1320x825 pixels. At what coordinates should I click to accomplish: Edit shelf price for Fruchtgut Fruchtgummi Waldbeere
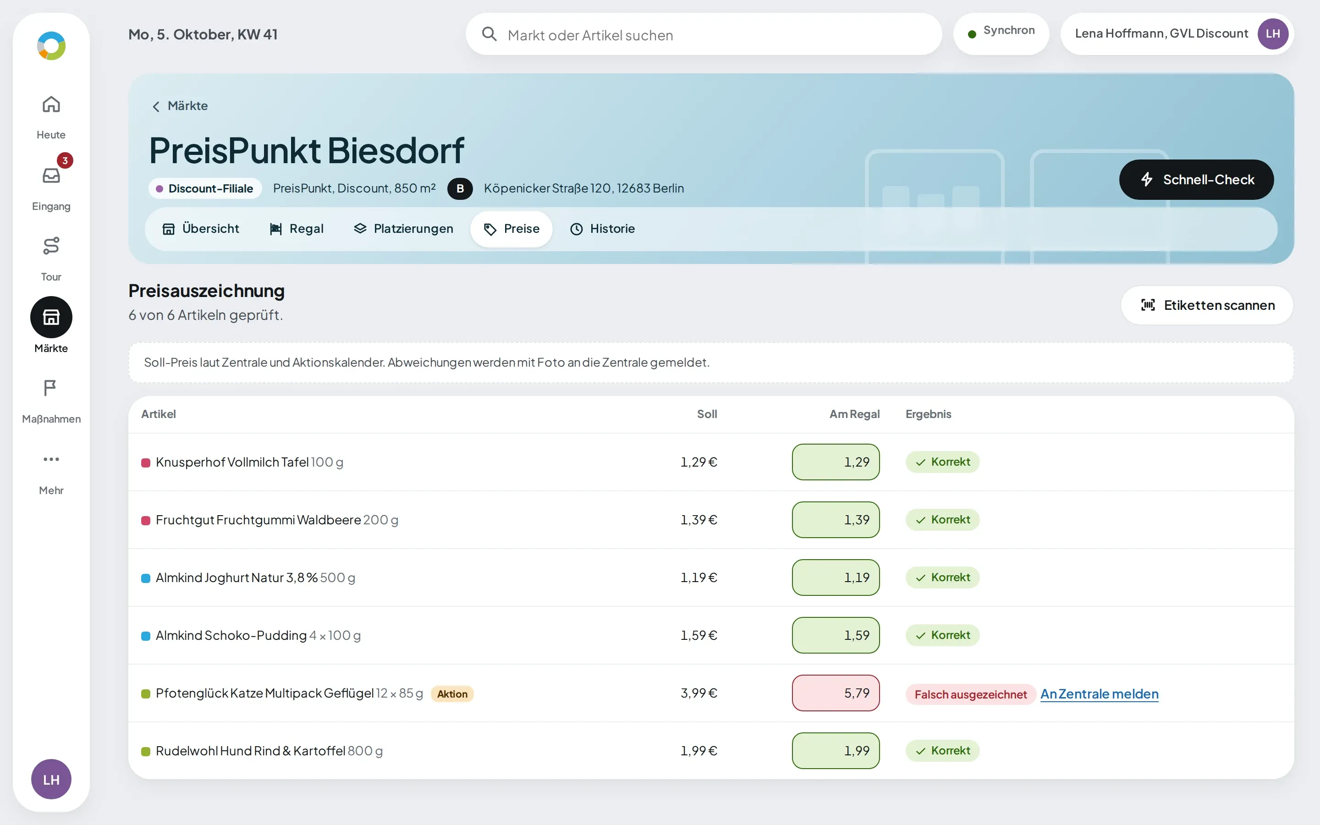coord(835,520)
